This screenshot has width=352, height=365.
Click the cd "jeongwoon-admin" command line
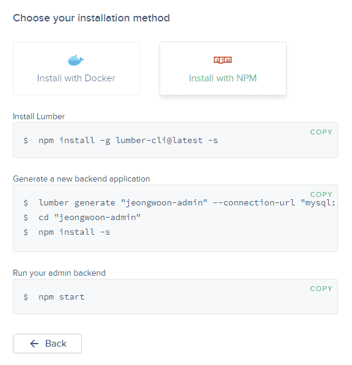(x=90, y=218)
